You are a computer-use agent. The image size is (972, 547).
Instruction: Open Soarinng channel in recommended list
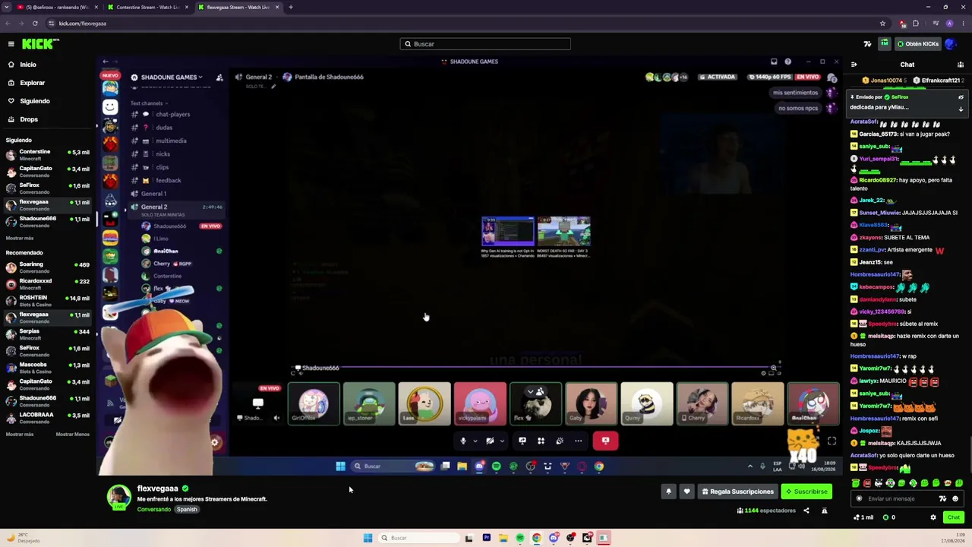[49, 267]
